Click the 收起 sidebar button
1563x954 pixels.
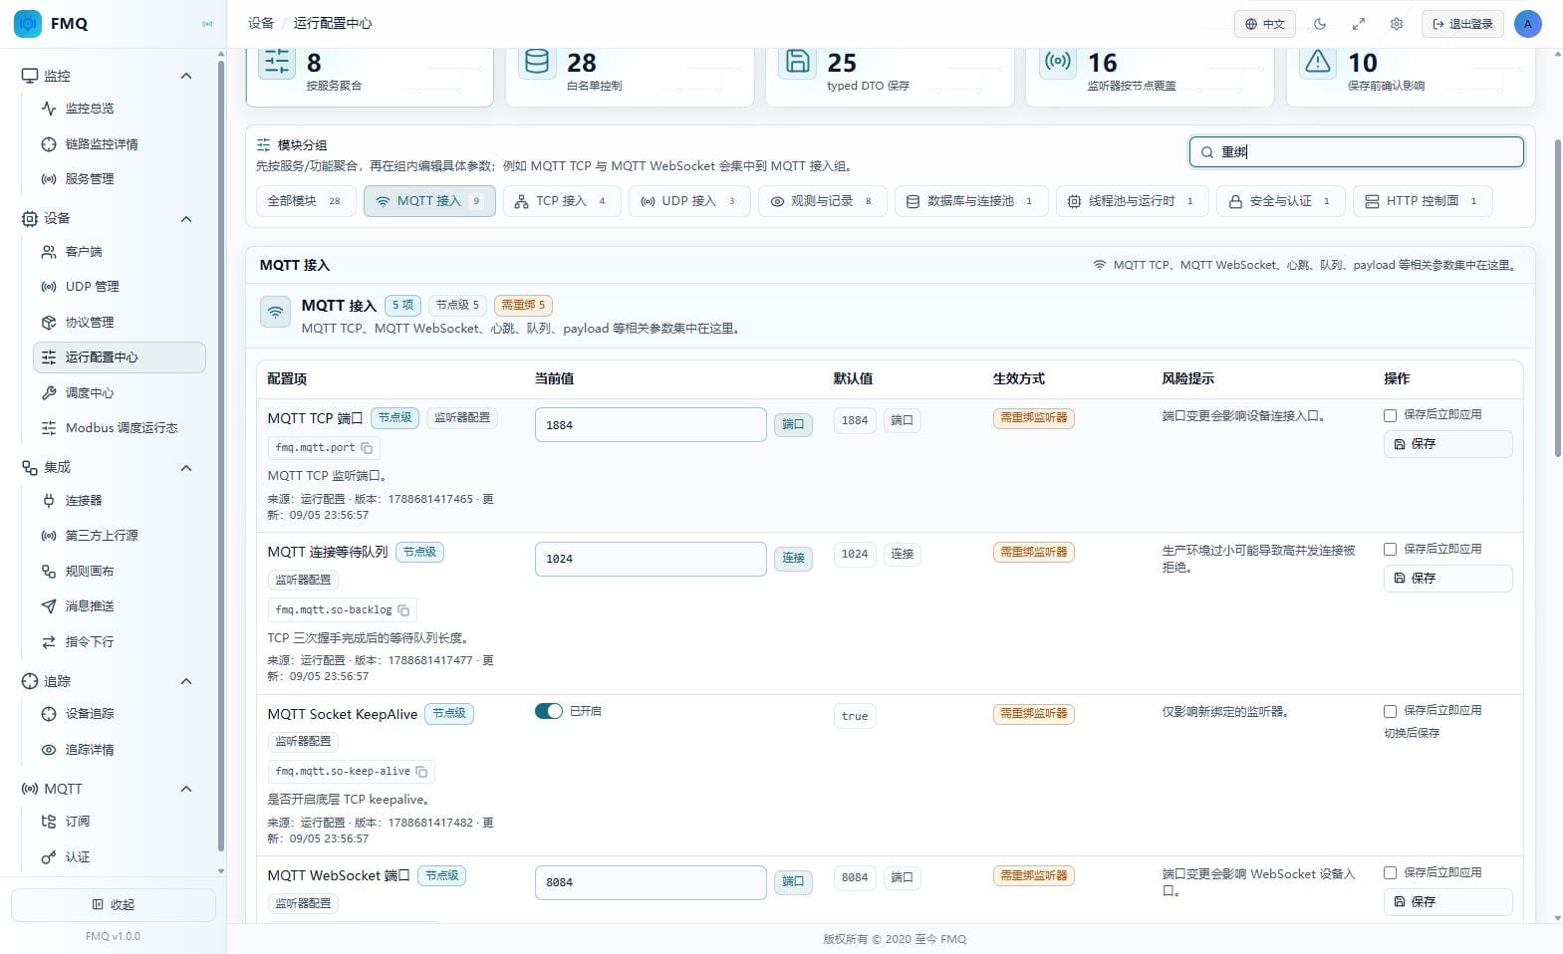[x=114, y=905]
